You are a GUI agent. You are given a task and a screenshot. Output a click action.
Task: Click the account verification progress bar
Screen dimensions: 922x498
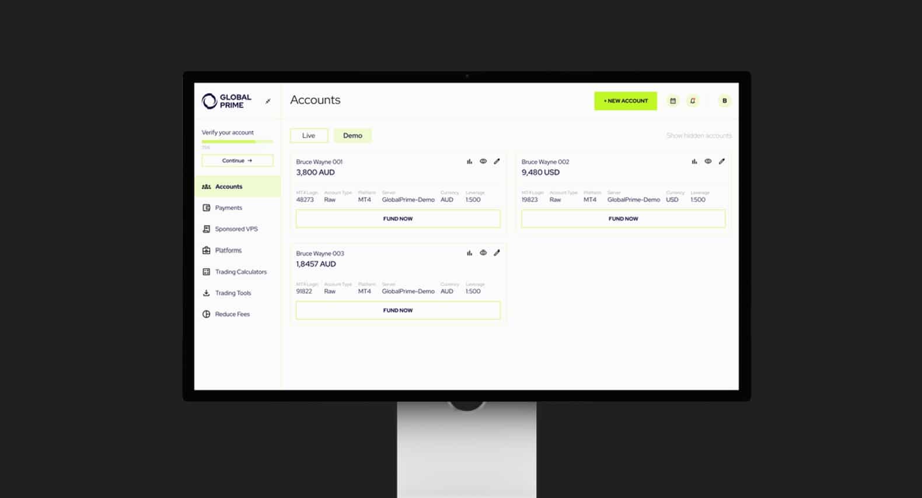[238, 142]
